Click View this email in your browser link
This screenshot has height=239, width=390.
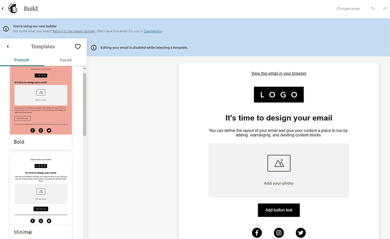279,74
